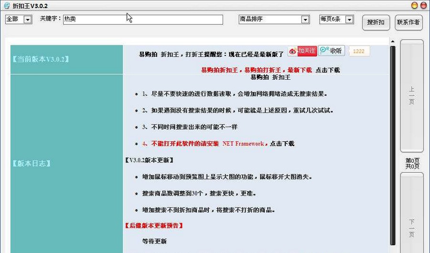Click the 联系作者 contact author button

[408, 22]
